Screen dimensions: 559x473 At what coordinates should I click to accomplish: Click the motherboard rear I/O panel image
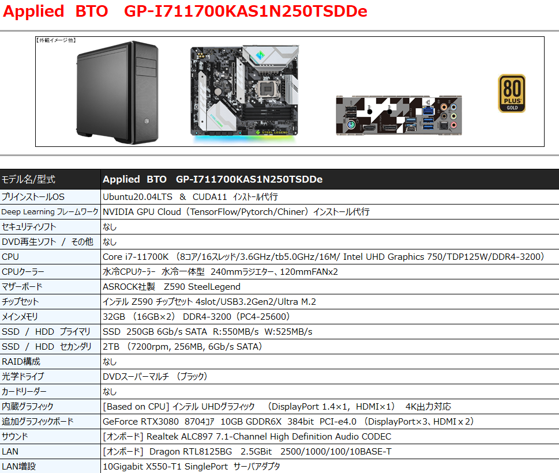[399, 115]
